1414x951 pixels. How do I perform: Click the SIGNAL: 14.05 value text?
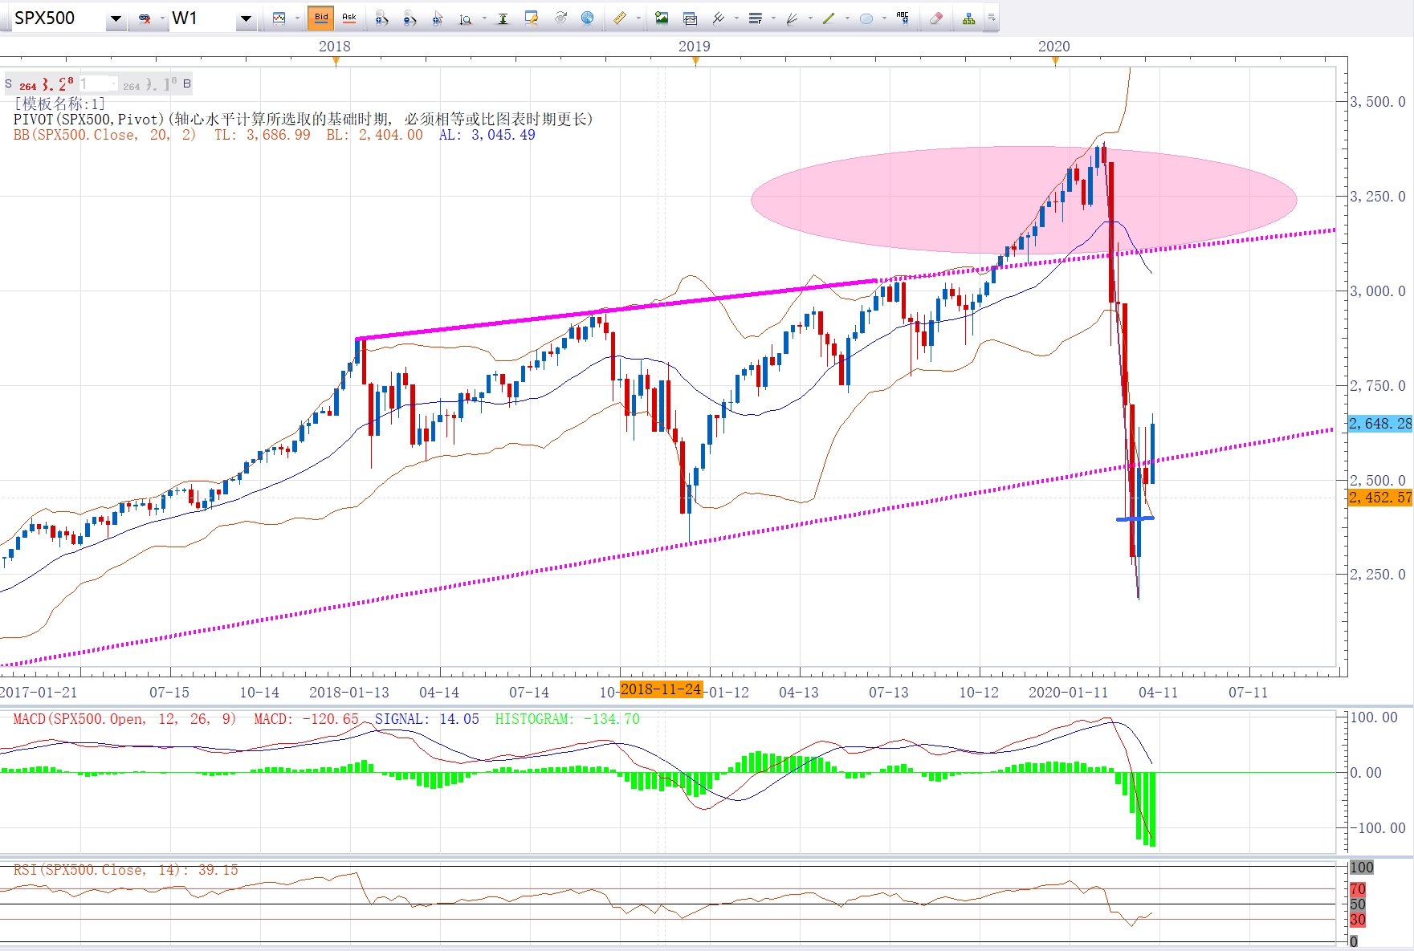coord(427,719)
